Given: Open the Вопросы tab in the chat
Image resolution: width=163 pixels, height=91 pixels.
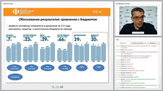Looking at the screenshot, I should 152,43.
